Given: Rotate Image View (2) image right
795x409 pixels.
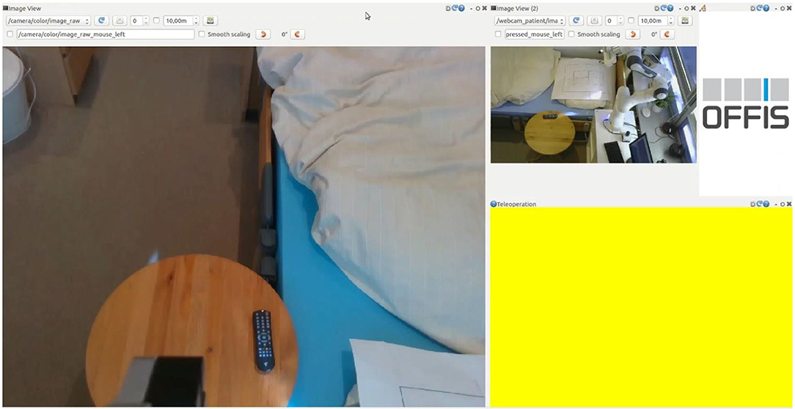Looking at the screenshot, I should pyautogui.click(x=667, y=34).
